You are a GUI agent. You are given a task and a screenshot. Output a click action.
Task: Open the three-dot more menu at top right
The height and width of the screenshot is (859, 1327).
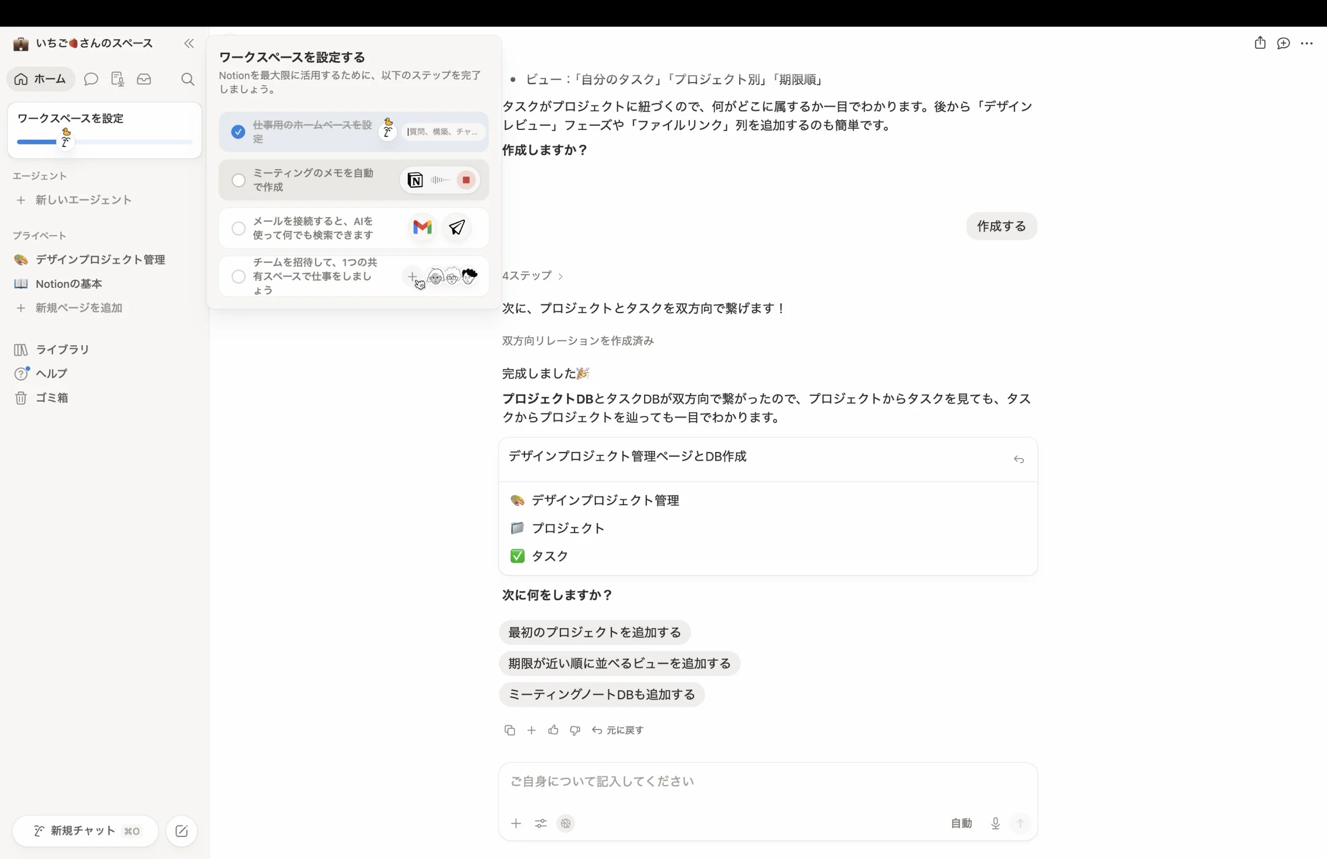pos(1307,43)
